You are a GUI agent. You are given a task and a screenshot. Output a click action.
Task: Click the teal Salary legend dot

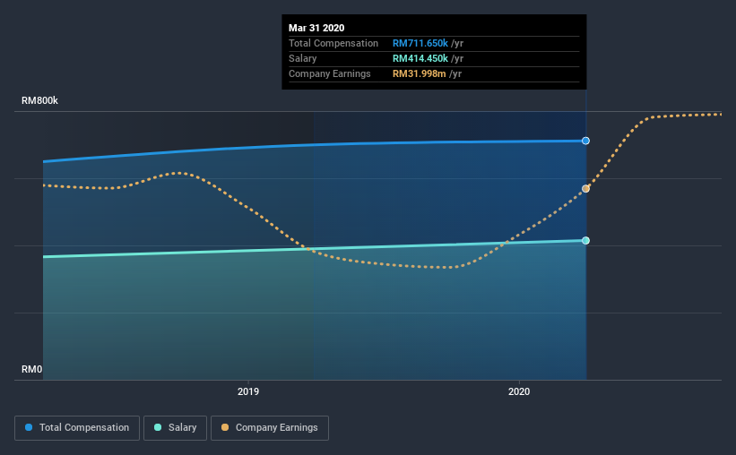click(158, 427)
